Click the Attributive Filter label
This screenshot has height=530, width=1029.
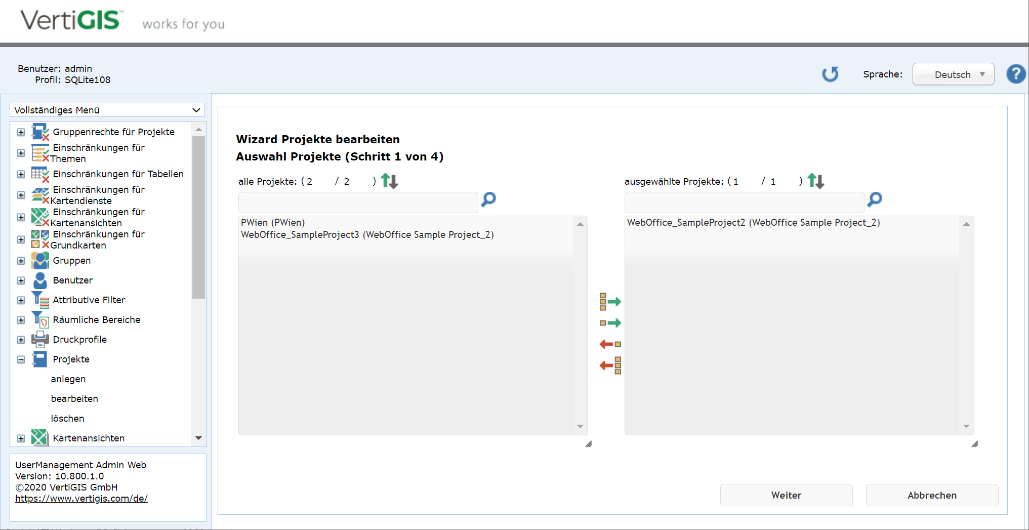[89, 300]
